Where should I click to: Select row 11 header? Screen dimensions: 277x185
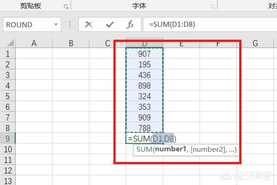[7, 160]
